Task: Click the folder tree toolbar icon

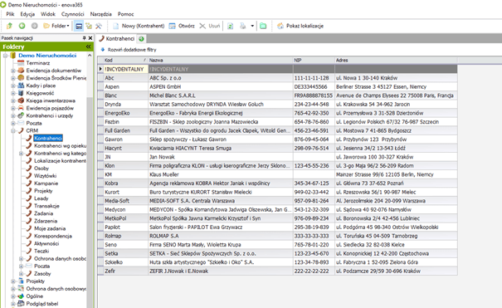Action: [89, 26]
